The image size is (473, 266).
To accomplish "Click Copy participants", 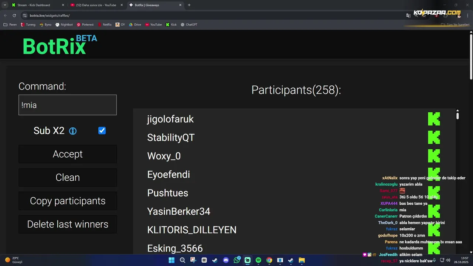I will 68,201.
